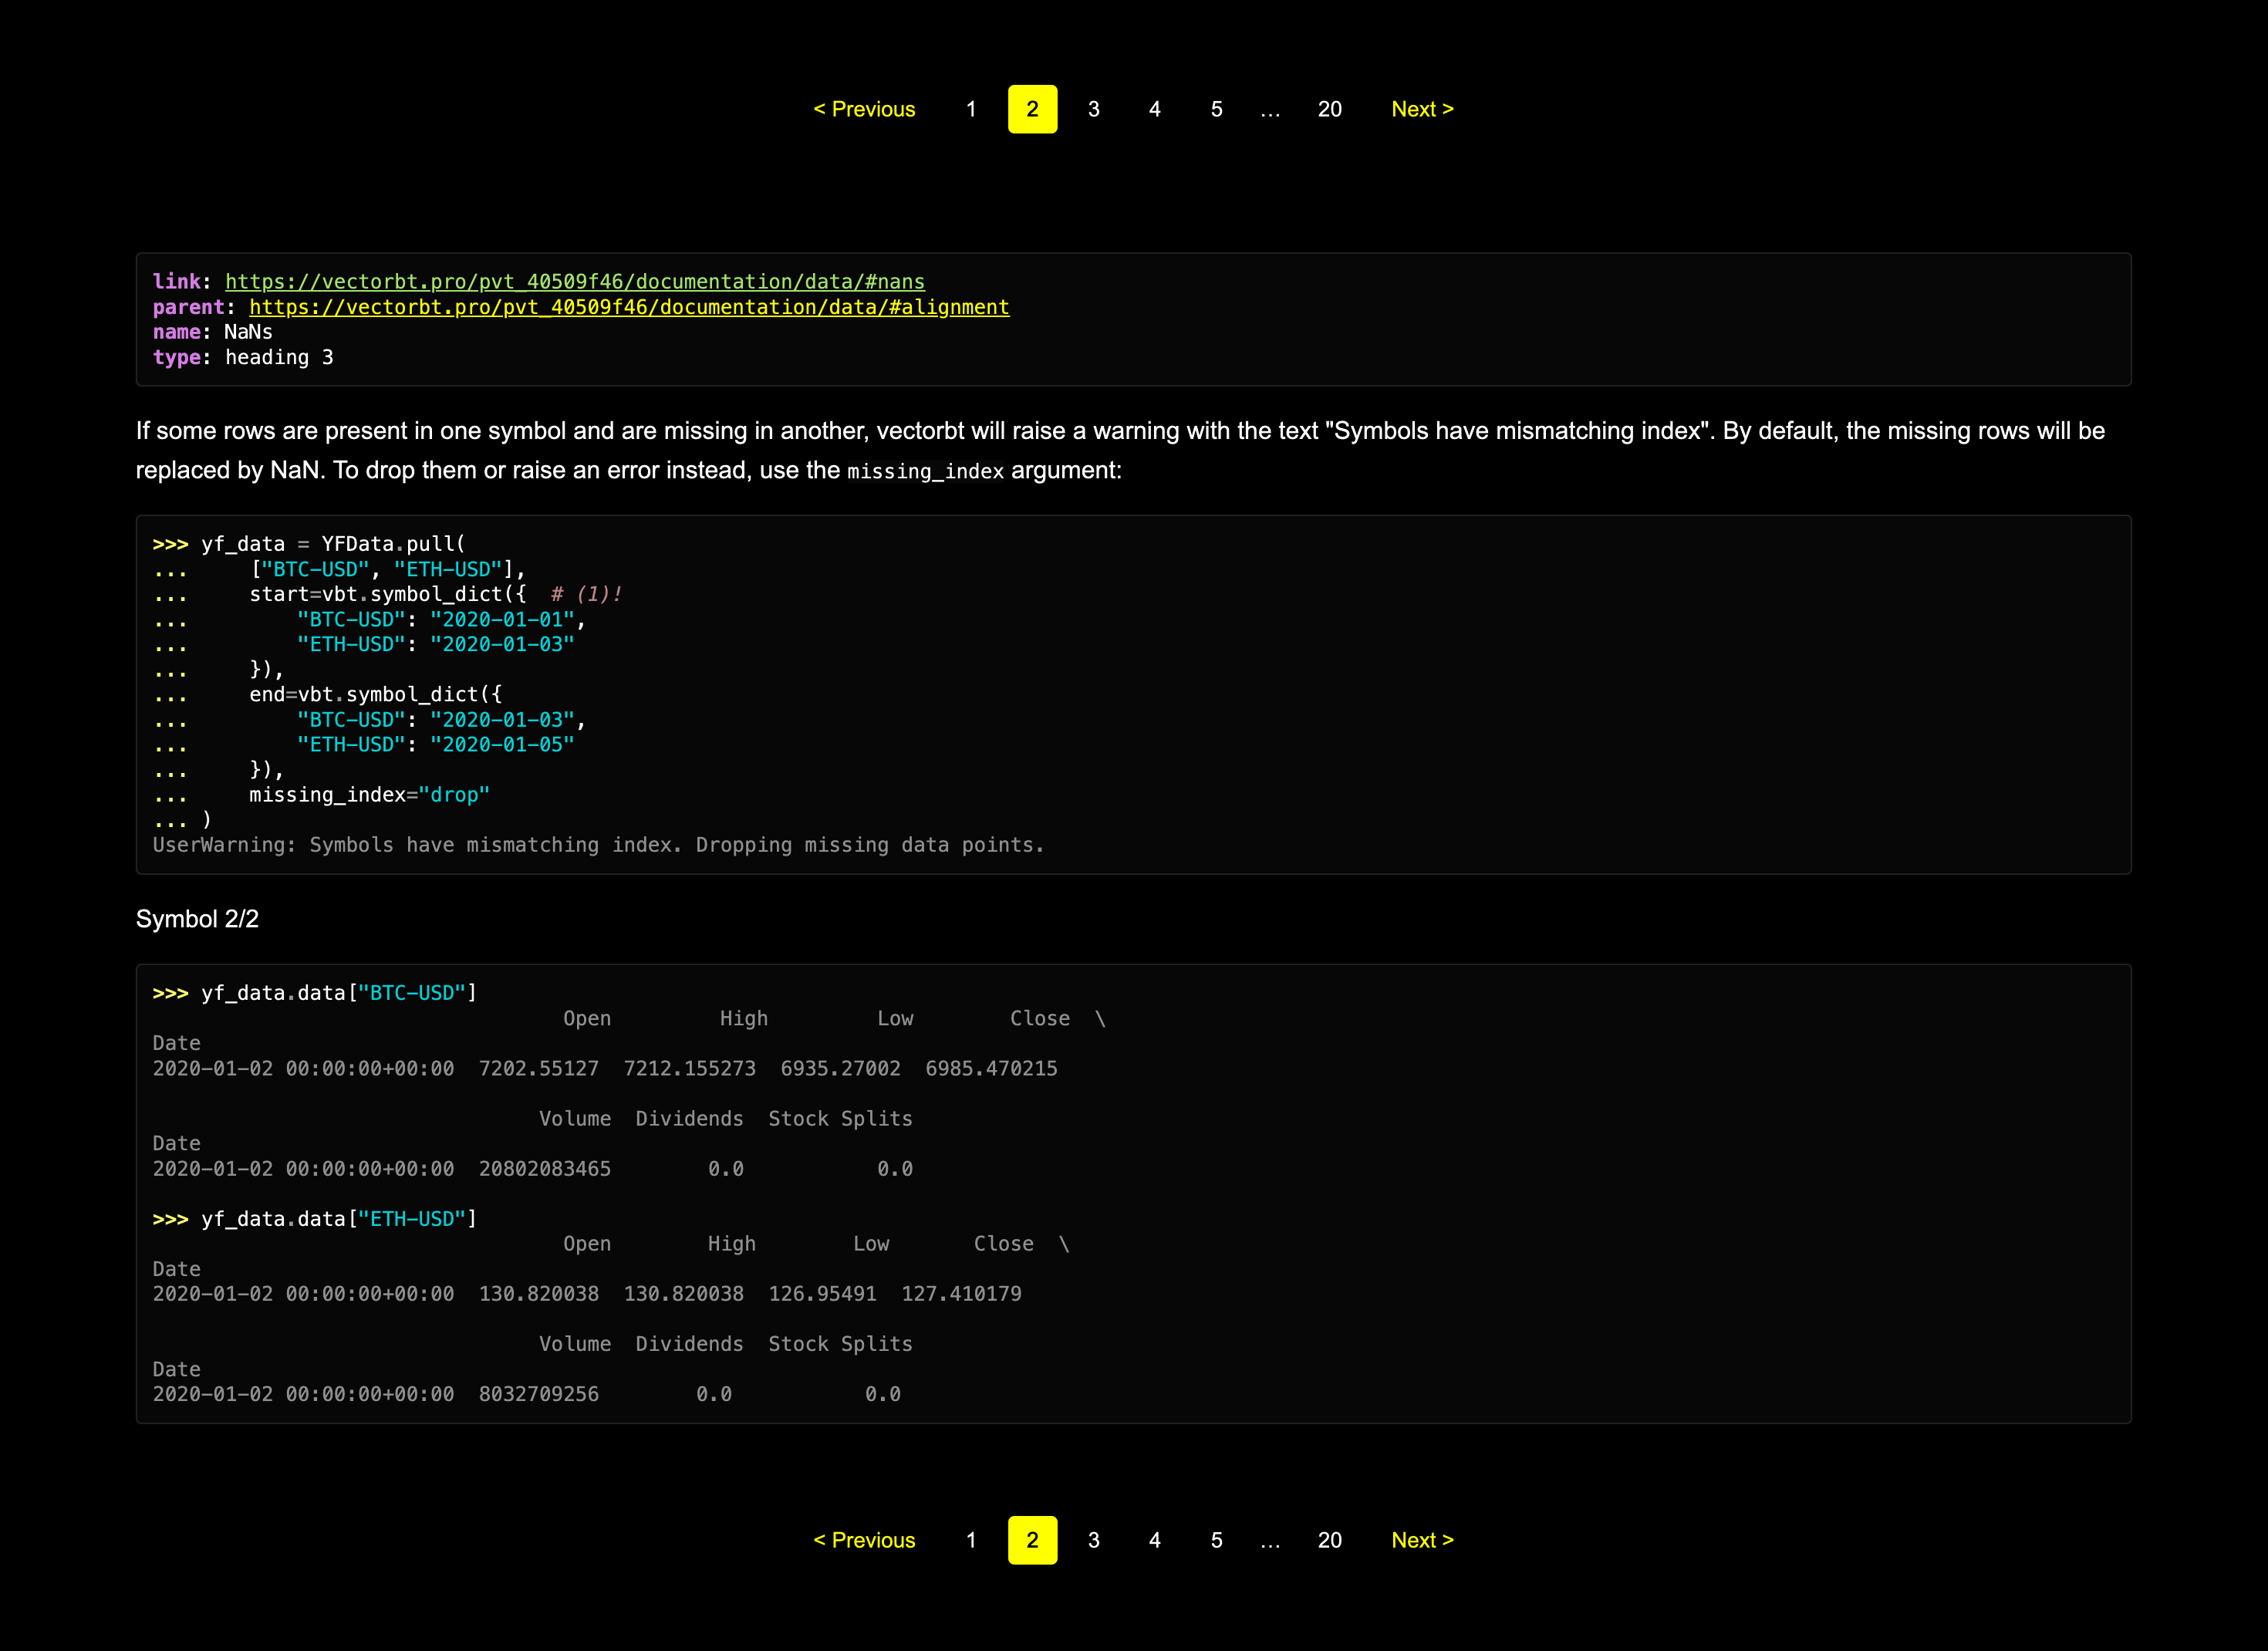The height and width of the screenshot is (1651, 2268).
Task: Select highlighted page 2 at top
Action: coord(1032,109)
